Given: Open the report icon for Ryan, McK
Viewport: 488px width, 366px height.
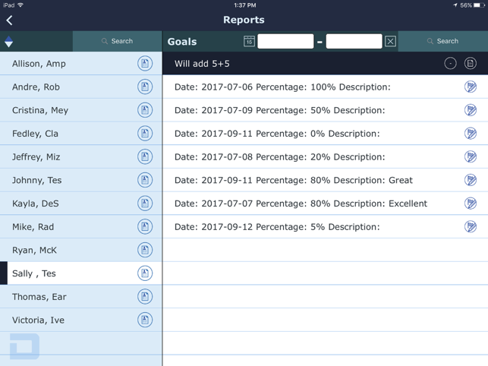Looking at the screenshot, I should point(145,250).
